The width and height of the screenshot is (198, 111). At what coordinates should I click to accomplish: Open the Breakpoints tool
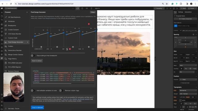(x=16, y=26)
